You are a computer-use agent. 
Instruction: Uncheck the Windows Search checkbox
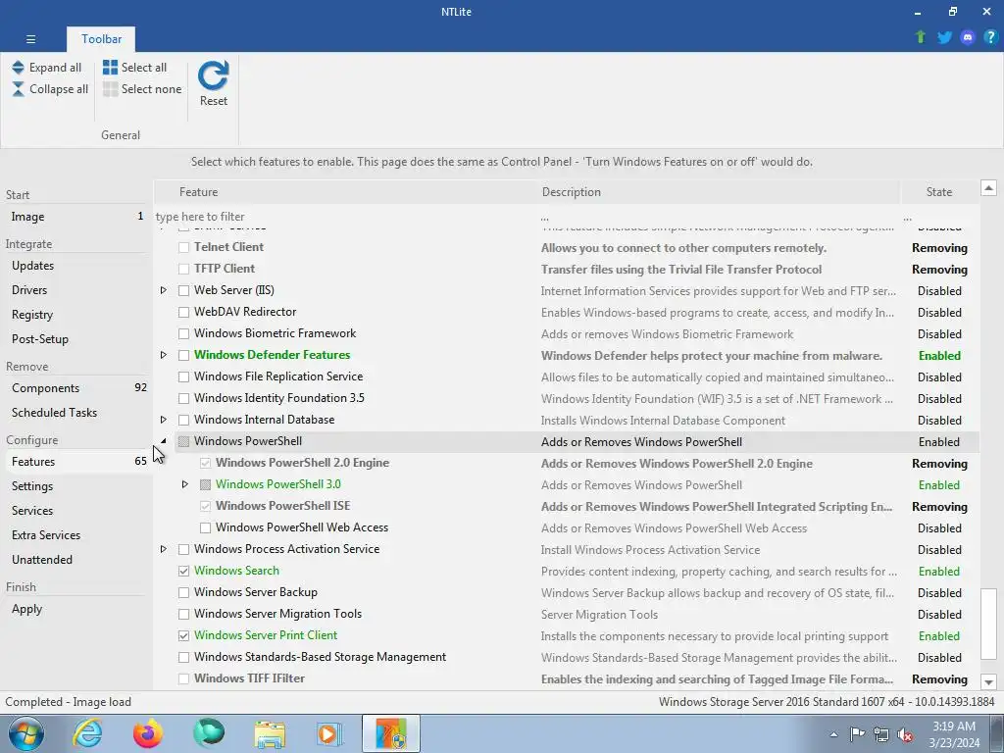coord(183,571)
